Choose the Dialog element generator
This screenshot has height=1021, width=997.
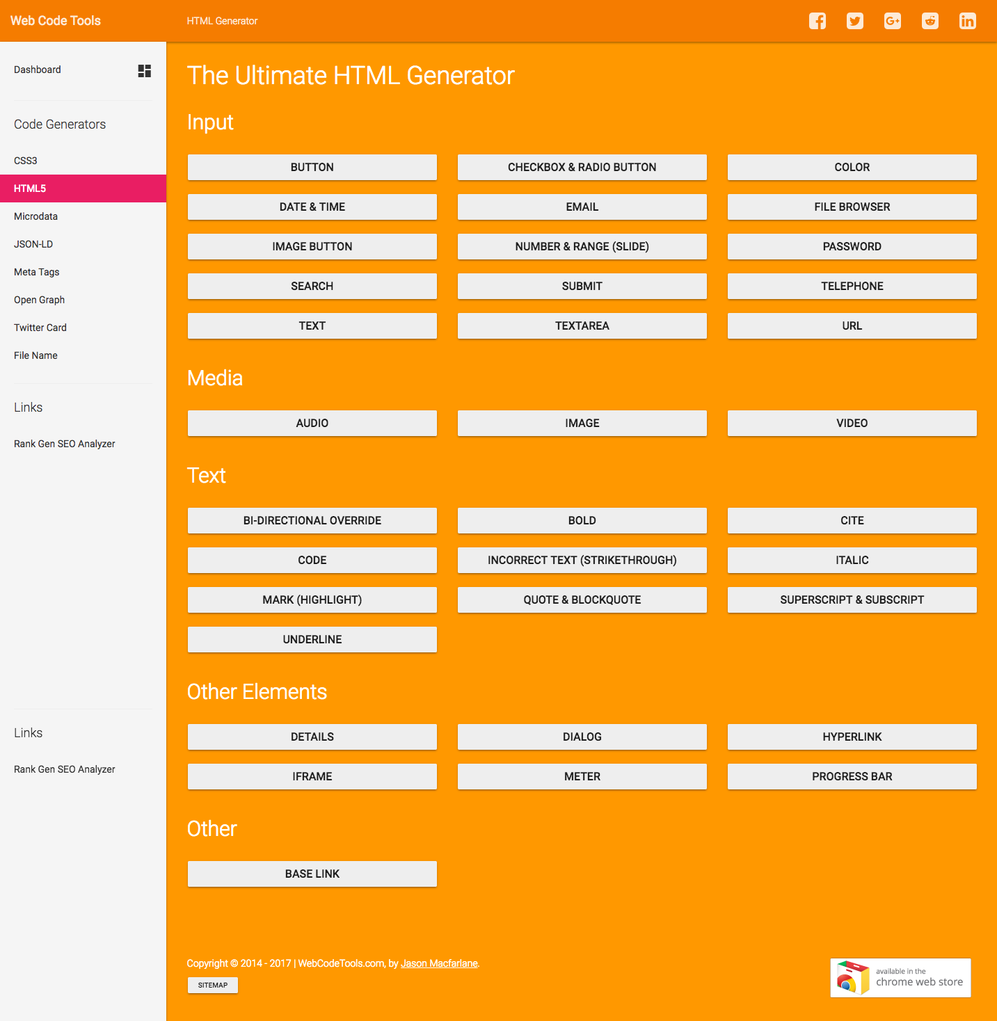coord(582,737)
